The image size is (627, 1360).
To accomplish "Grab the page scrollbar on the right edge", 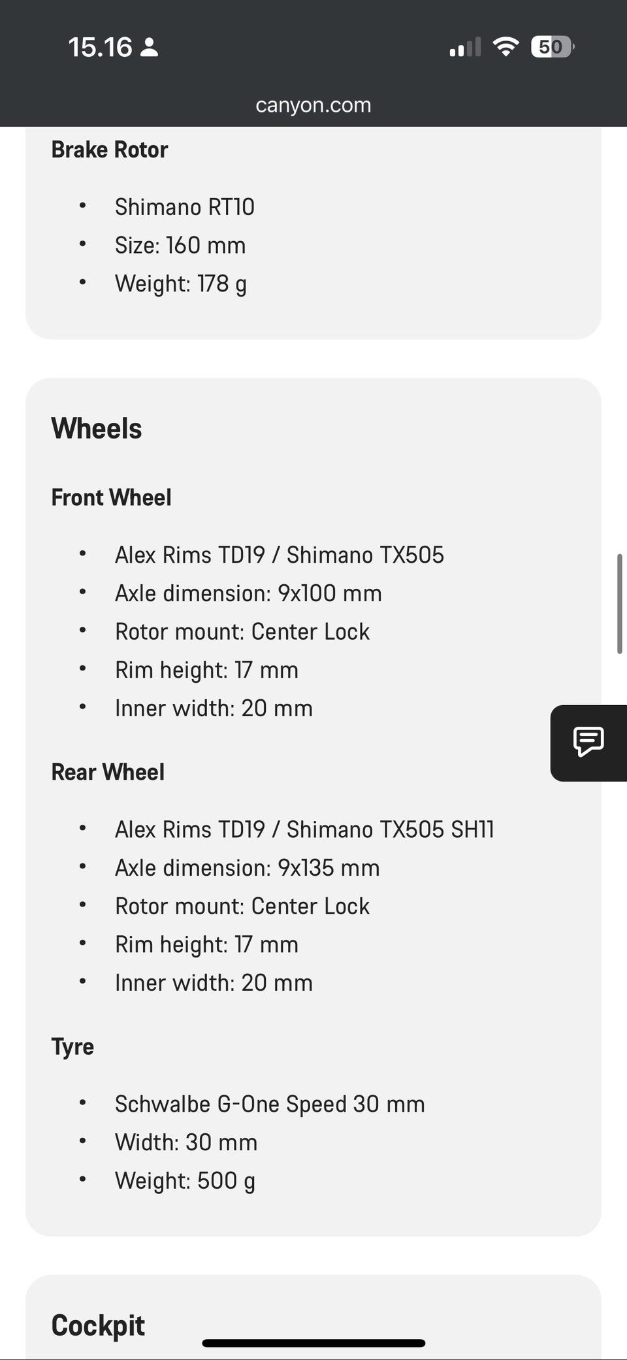I will coord(619,603).
